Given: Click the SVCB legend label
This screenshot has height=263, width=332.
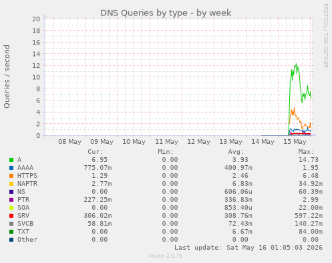Looking at the screenshot, I should pos(25,224).
